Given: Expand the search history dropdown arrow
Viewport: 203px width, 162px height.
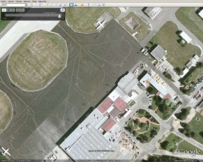Looking at the screenshot, I should click(x=26, y=5).
